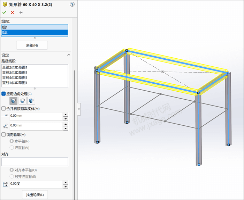Screen dimensions: 244x200
Task: Collapse the property panel side handle
Action: click(79, 109)
